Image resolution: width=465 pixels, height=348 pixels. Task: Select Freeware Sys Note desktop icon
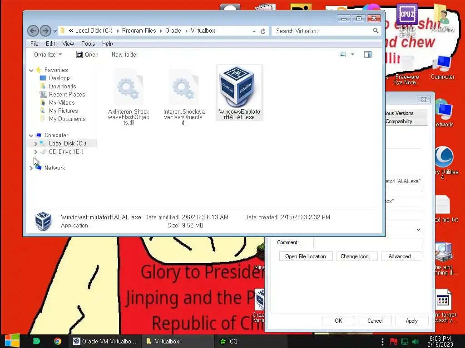pos(407,70)
